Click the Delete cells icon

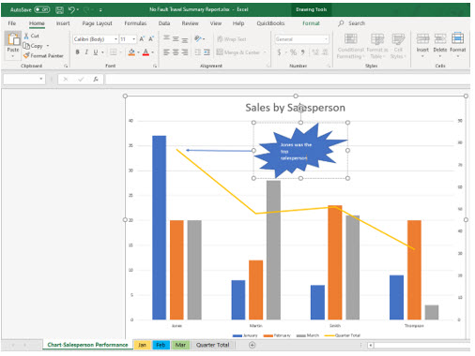click(440, 38)
